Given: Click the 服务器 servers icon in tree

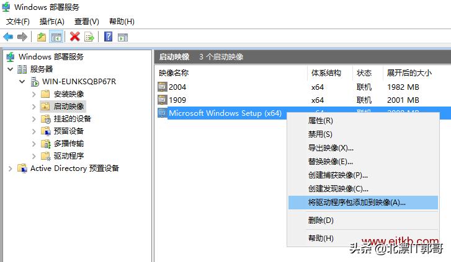Looking at the screenshot, I should (x=22, y=69).
